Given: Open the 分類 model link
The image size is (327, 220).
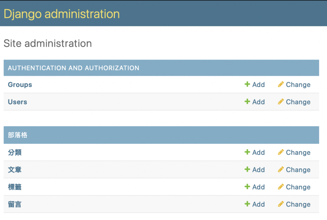Looking at the screenshot, I should (15, 153).
